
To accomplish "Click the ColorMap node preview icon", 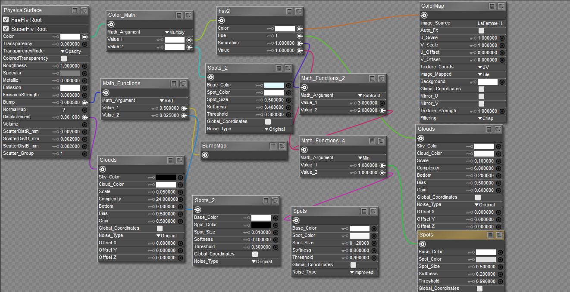I will (x=501, y=6).
